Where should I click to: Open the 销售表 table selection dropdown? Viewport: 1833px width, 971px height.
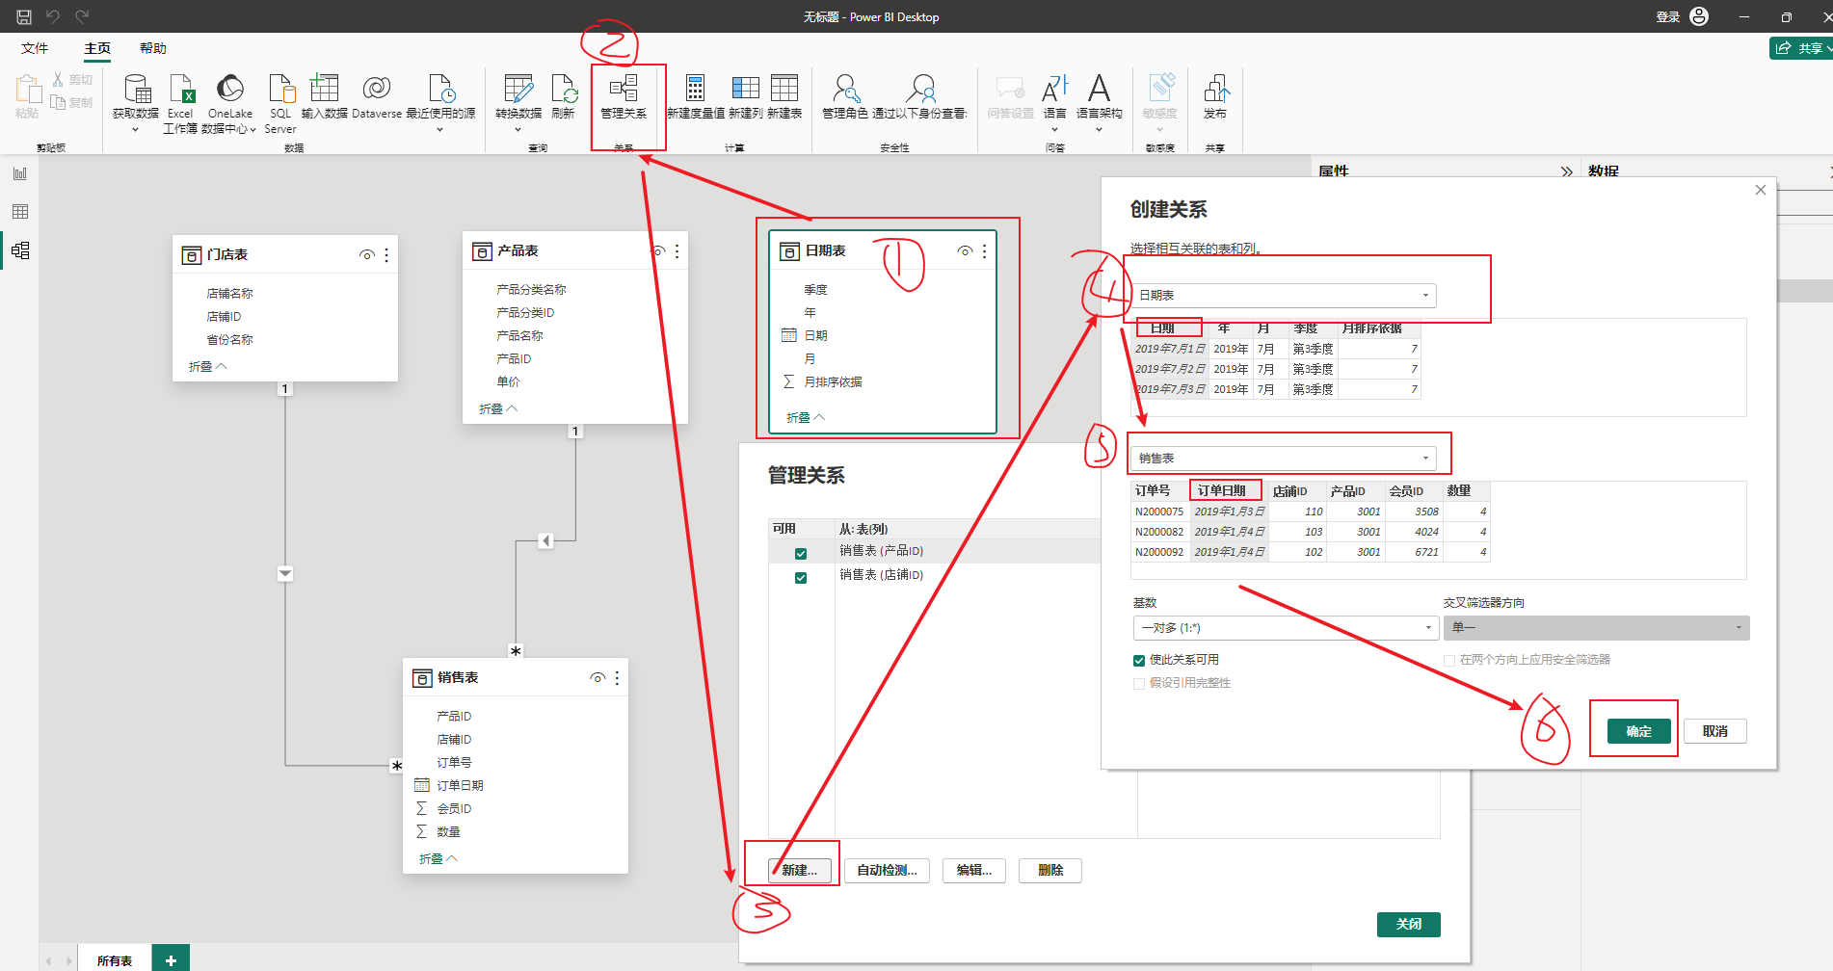click(1284, 459)
